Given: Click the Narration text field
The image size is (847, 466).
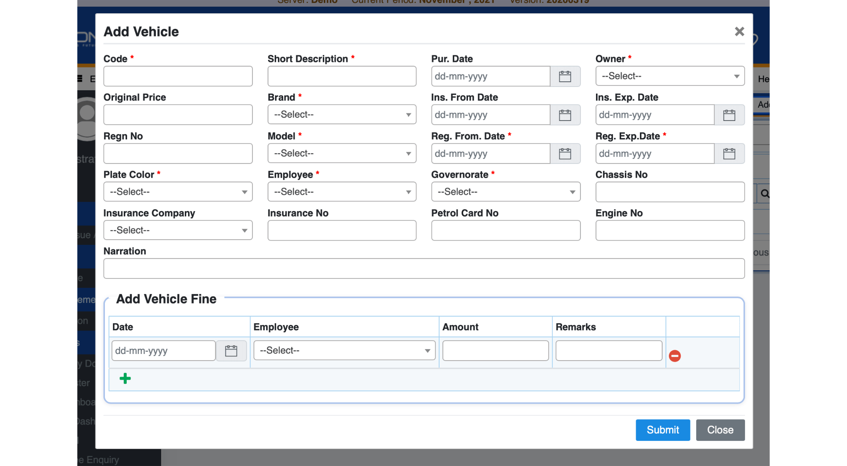Looking at the screenshot, I should (x=424, y=268).
